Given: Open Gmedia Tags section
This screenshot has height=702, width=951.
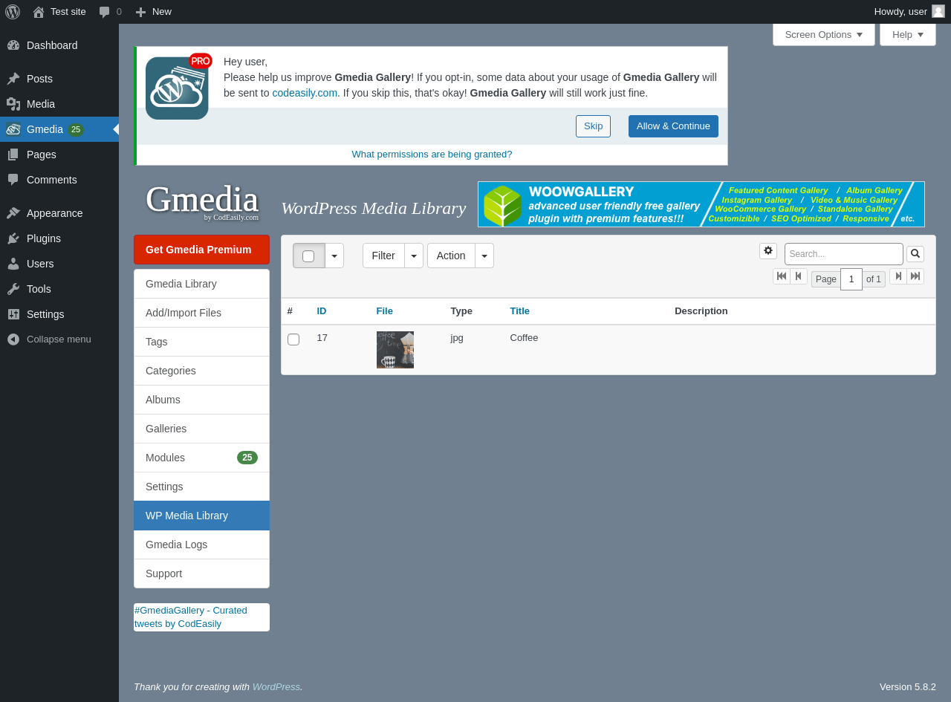Looking at the screenshot, I should [201, 342].
